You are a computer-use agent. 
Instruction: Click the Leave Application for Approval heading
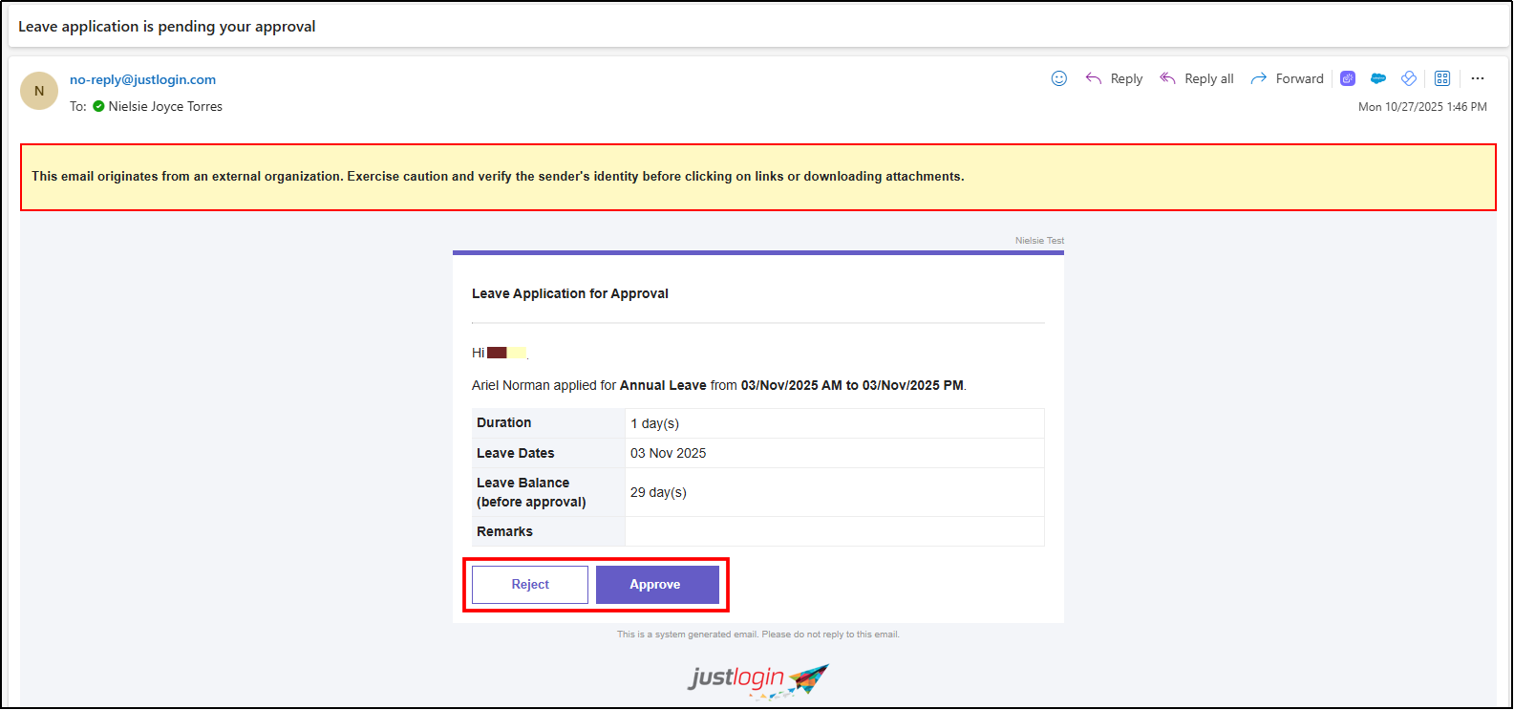coord(570,293)
